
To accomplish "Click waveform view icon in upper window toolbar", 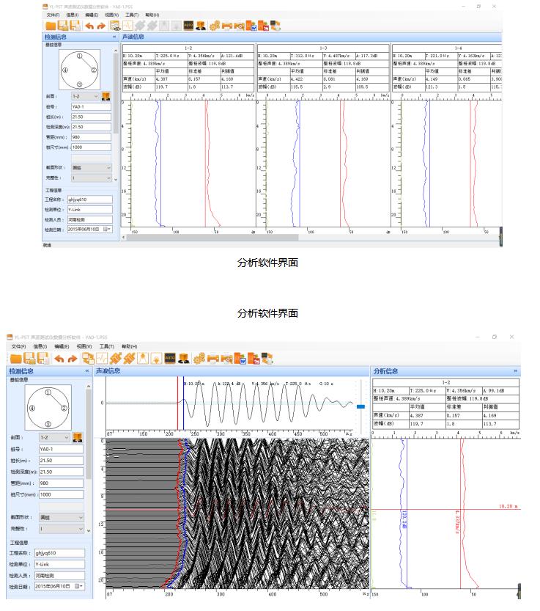I will click(x=127, y=26).
